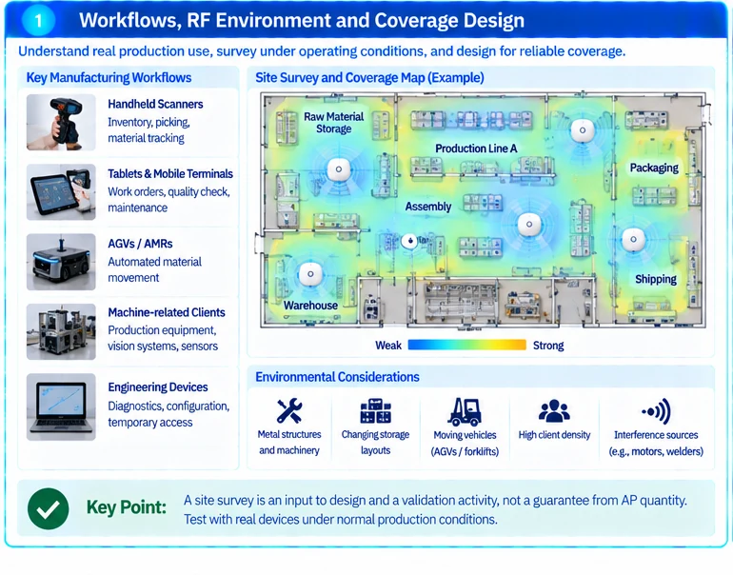
Task: Click the Work orders, quality check description
Action: (168, 200)
